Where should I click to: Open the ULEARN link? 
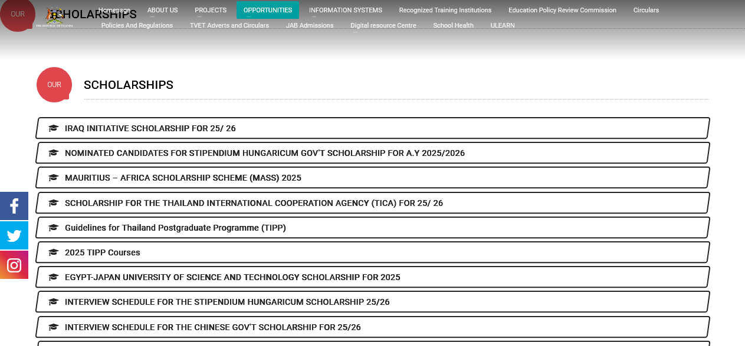(x=503, y=25)
